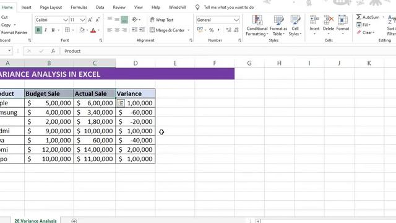Select Top Align icon
This screenshot has height=223, width=396.
(x=110, y=19)
